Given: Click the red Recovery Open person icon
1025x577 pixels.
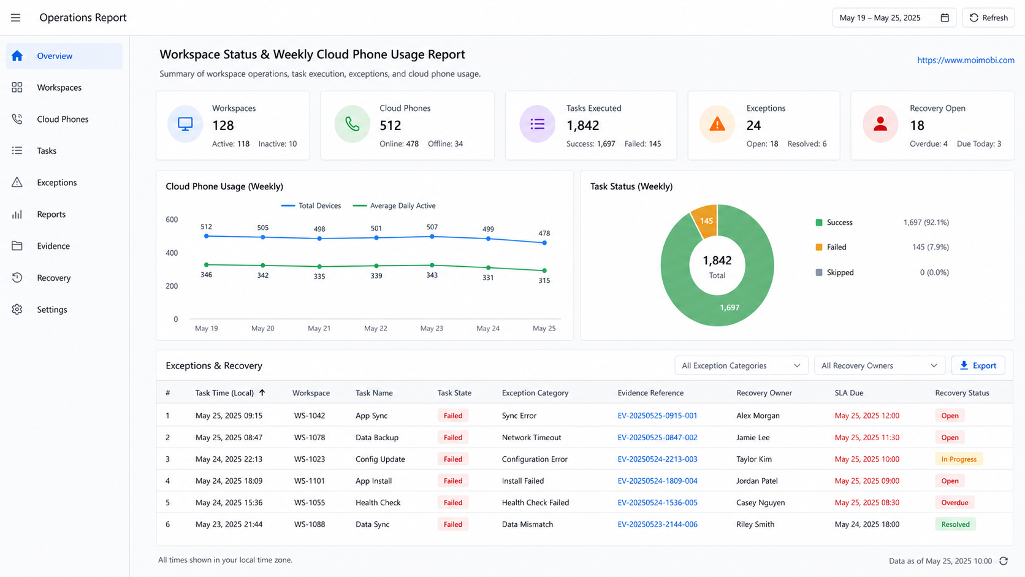Looking at the screenshot, I should [x=880, y=124].
